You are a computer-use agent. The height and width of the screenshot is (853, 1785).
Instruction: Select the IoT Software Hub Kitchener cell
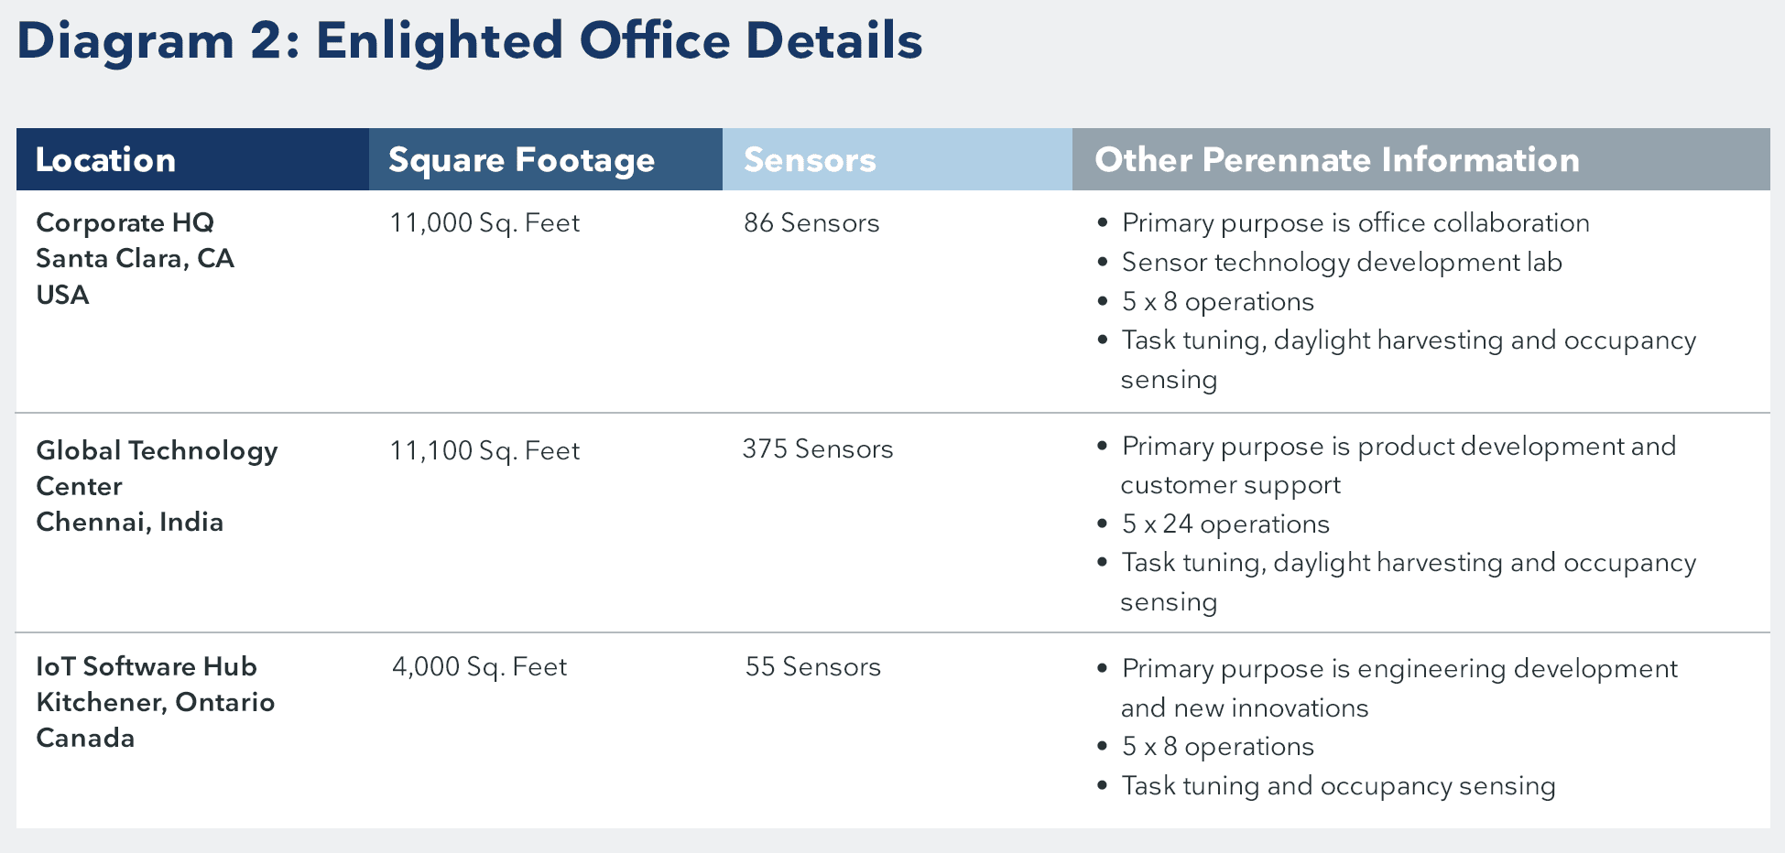(x=155, y=702)
